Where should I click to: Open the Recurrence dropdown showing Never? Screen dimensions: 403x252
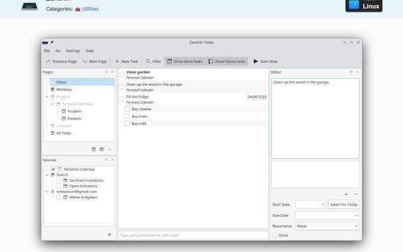coord(327,226)
